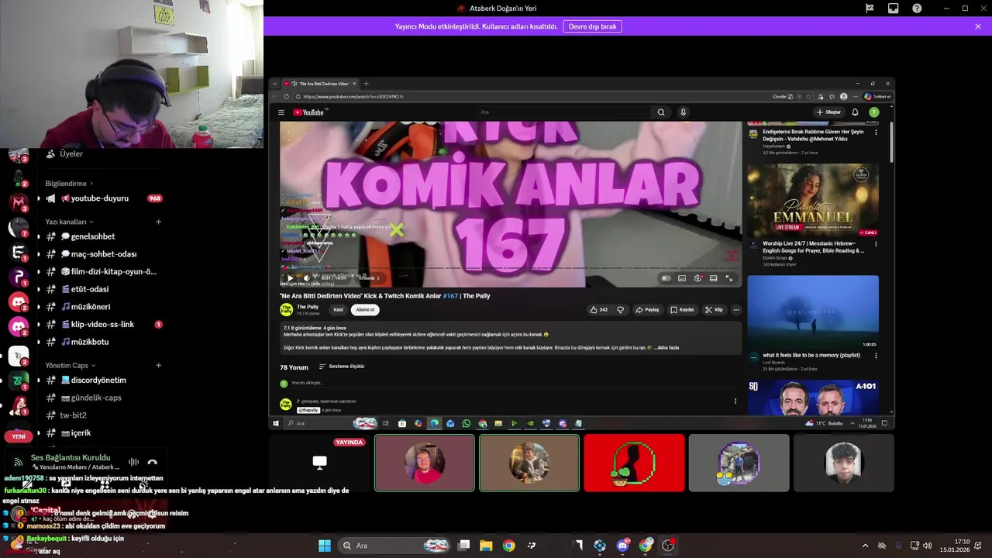Image resolution: width=992 pixels, height=558 pixels.
Task: Open the youtube-duyuru channel
Action: pos(103,198)
